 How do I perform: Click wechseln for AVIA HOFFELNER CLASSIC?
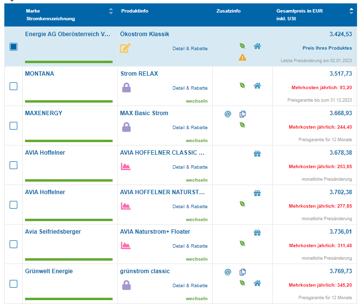coord(197,180)
